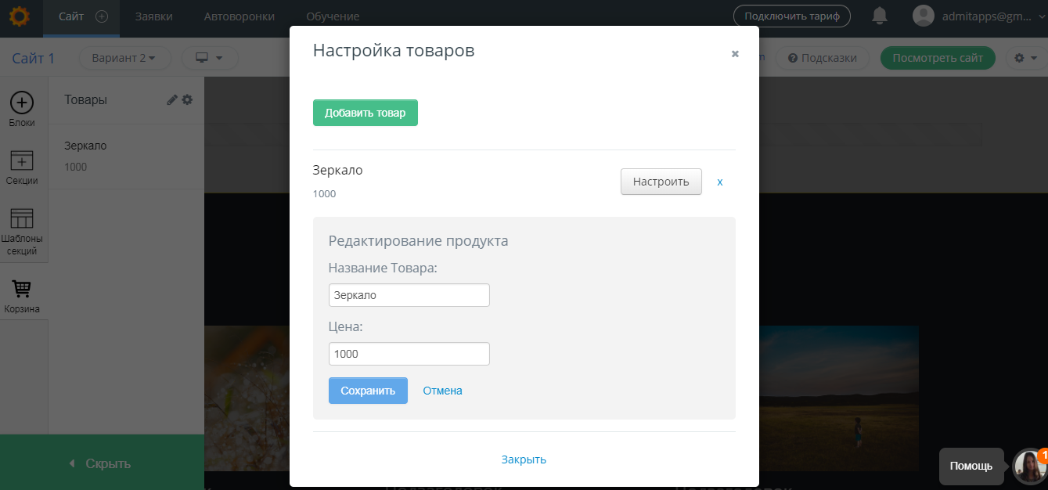Click the Закрыть link
Viewport: 1048px width, 490px height.
coord(523,459)
